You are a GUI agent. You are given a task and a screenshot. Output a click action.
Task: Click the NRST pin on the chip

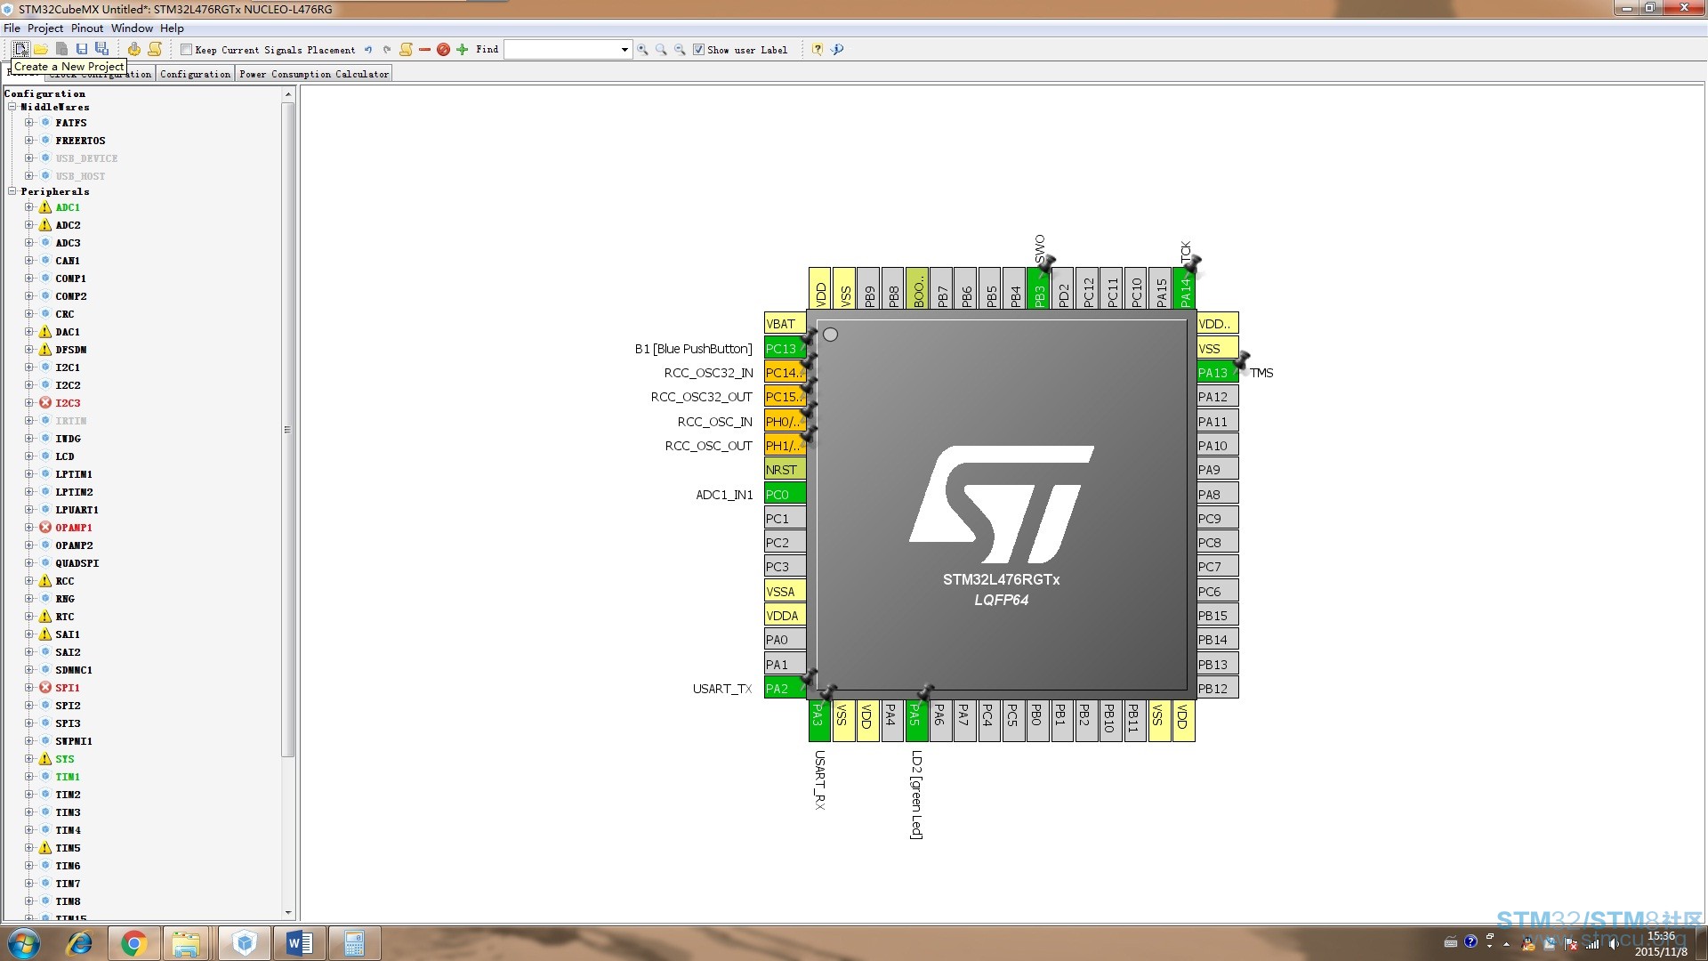[x=785, y=469]
